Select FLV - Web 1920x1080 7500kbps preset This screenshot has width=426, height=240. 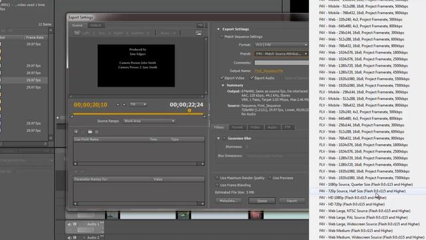[364, 178]
